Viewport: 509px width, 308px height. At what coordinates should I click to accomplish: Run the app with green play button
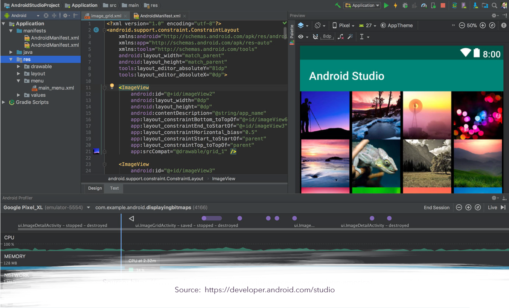click(x=386, y=5)
